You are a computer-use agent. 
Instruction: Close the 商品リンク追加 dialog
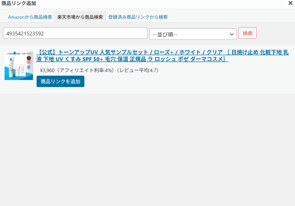290,3
